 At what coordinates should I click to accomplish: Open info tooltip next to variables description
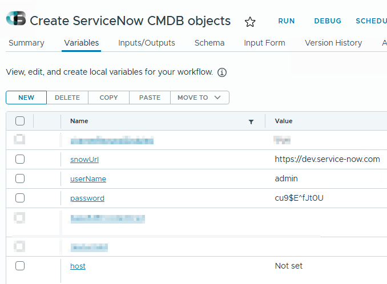[222, 72]
